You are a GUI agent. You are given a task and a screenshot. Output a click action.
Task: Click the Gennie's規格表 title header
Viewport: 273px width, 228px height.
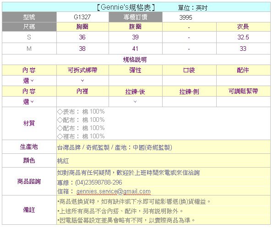(x=126, y=7)
